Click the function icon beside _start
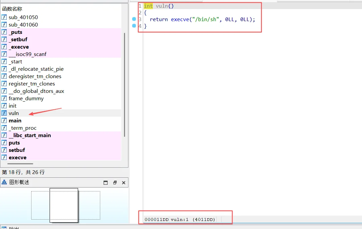 [x=4, y=62]
